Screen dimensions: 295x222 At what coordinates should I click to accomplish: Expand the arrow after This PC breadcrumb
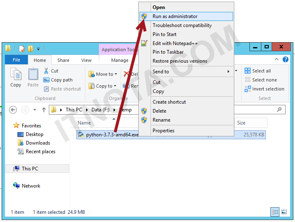87,110
